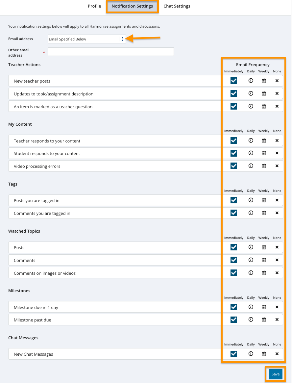
Task: Choose Weekly calendar icon for Video processing errors
Action: (x=264, y=166)
